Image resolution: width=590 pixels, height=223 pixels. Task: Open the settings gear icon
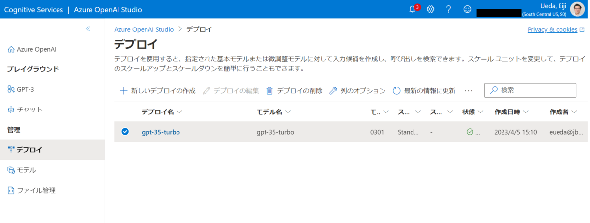click(x=430, y=9)
